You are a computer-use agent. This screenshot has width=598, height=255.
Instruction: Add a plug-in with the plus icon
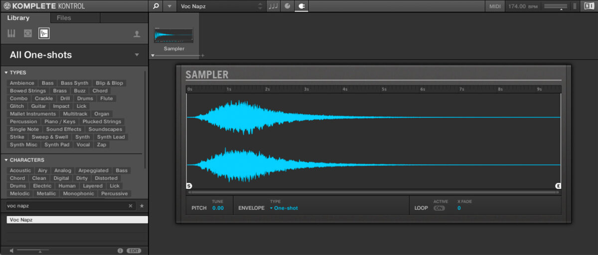(203, 56)
